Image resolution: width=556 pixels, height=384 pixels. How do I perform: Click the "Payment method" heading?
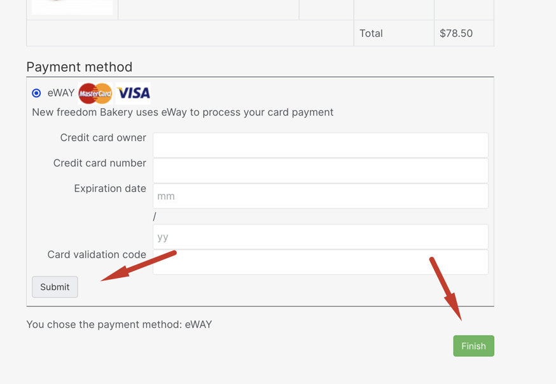pos(80,67)
